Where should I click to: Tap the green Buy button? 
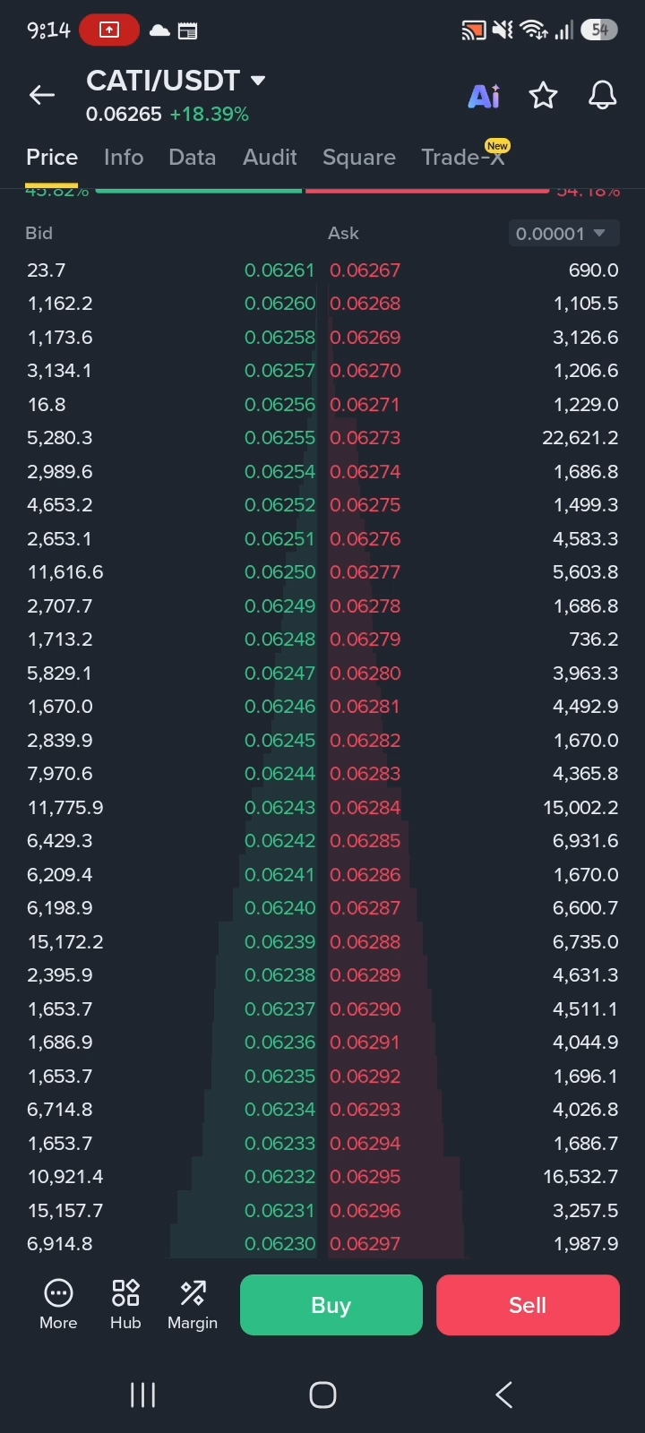tap(331, 1305)
